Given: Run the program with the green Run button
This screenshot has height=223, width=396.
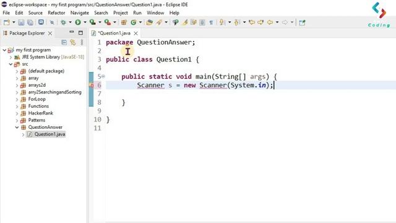Looking at the screenshot, I should [78, 22].
